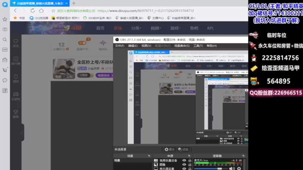Lock the 图像 source
Screen dimensions: 303x170
click(x=190, y=165)
